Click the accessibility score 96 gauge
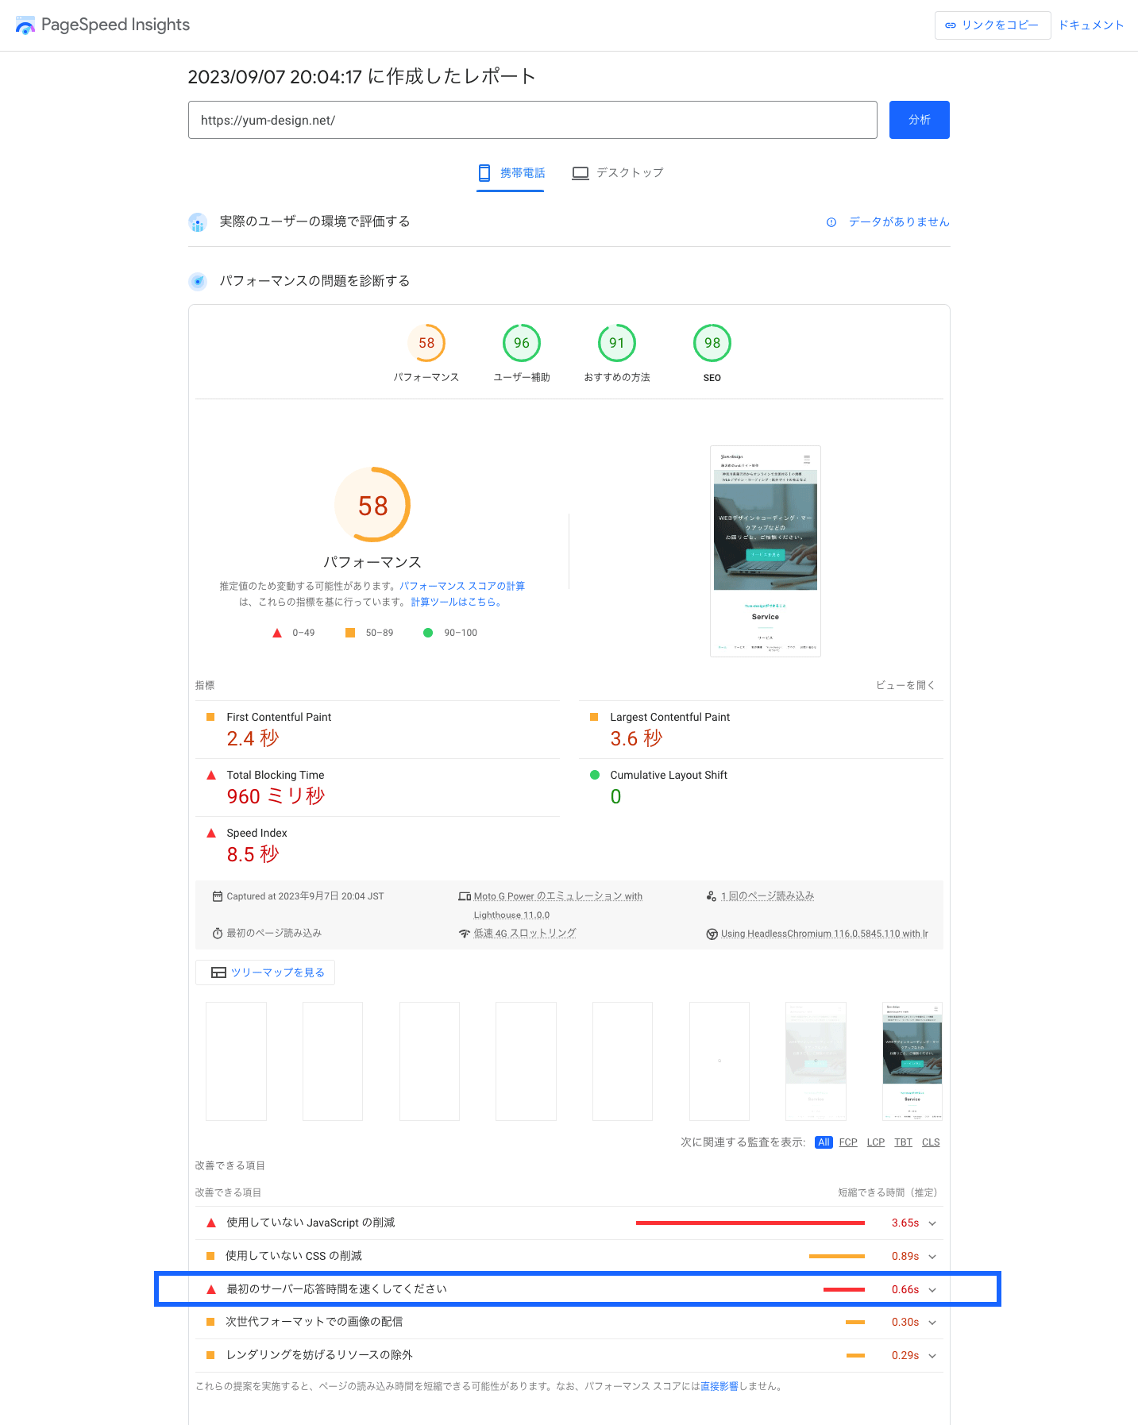 [521, 343]
